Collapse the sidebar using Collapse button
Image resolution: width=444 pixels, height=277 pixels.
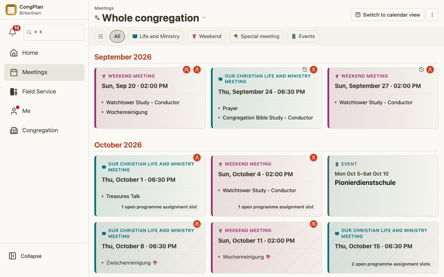[x=25, y=256]
